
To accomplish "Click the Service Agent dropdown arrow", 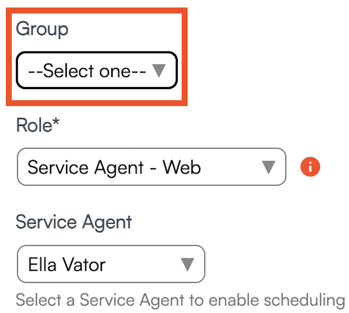I will (x=188, y=264).
